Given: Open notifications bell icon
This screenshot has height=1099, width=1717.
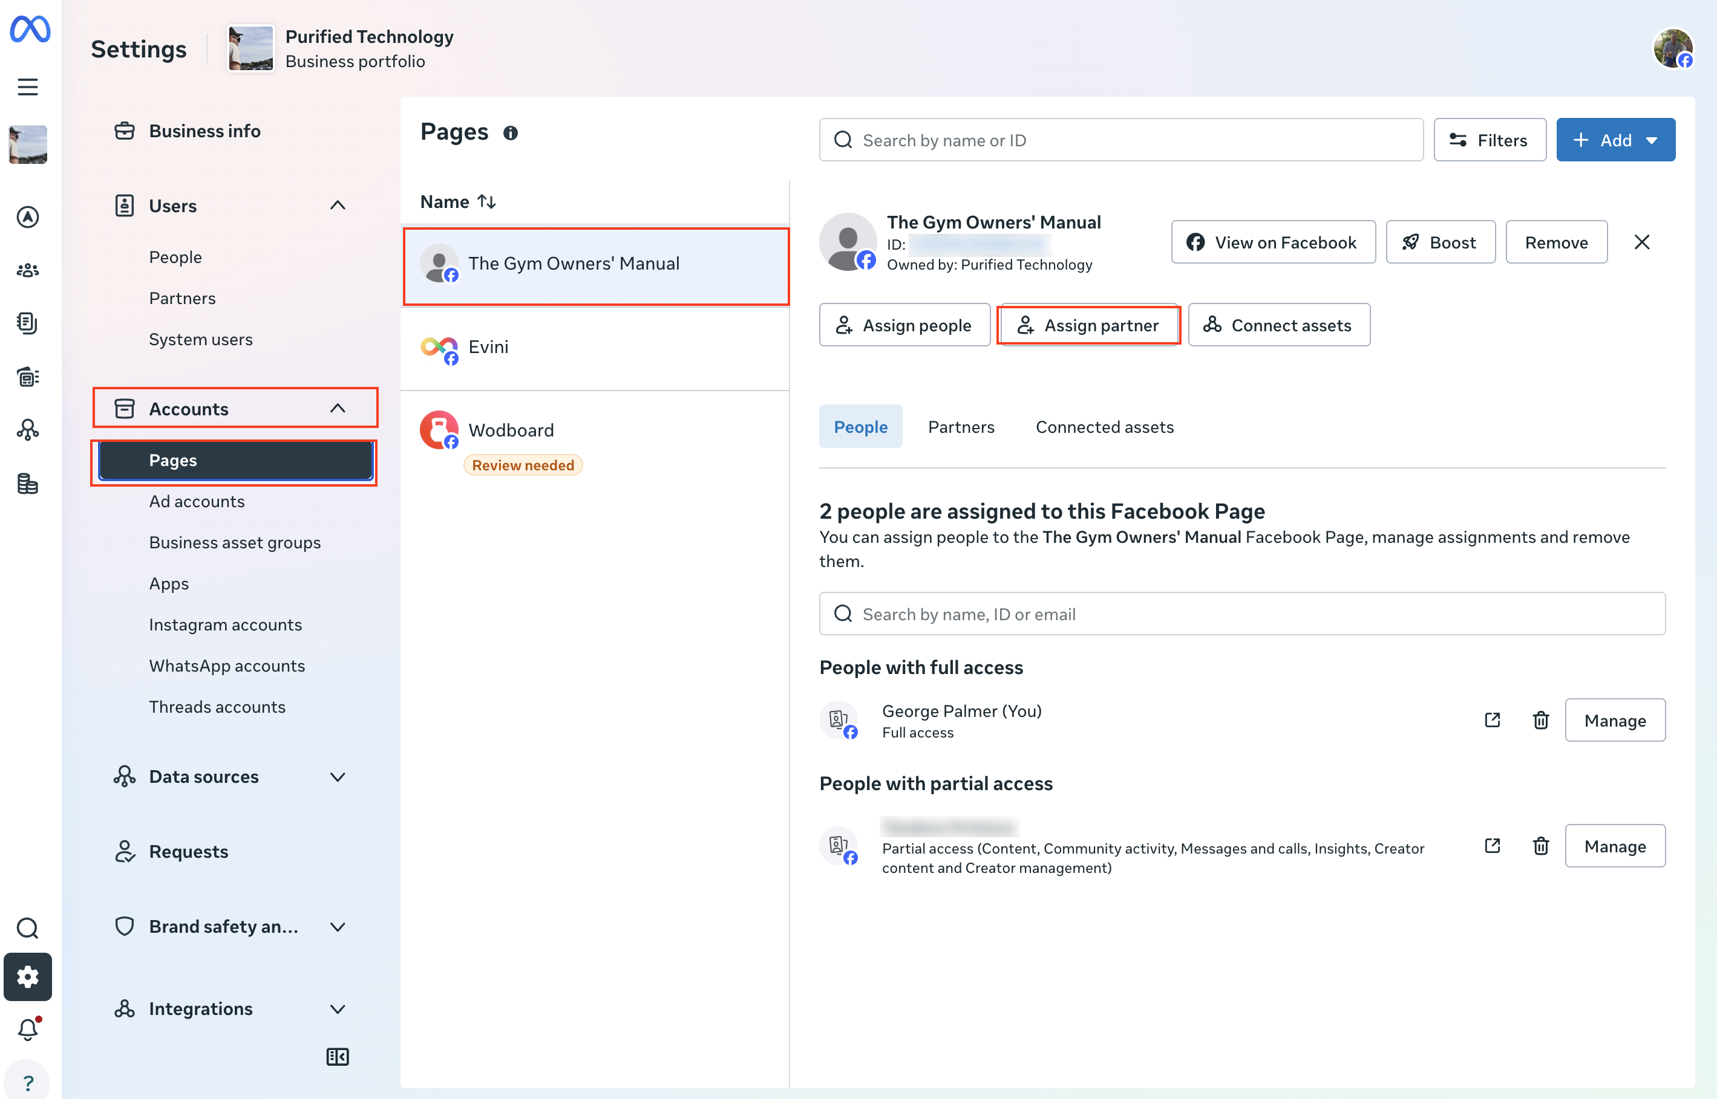Looking at the screenshot, I should (28, 1028).
